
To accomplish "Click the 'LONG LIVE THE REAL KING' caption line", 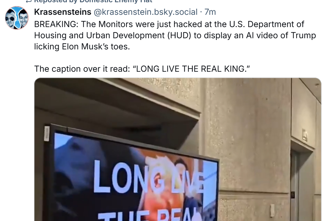I will 142,69.
